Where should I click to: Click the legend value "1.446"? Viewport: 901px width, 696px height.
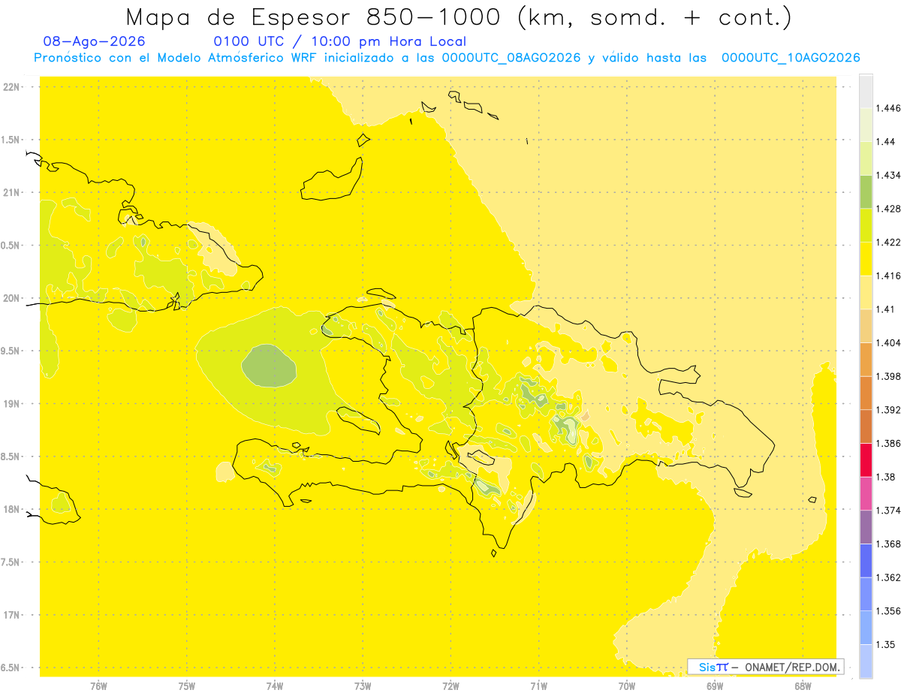(887, 108)
